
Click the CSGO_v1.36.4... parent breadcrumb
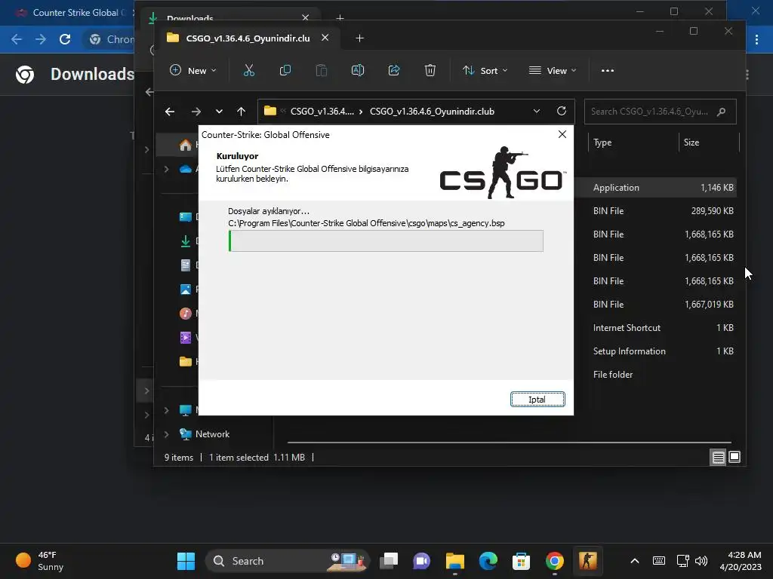(x=322, y=112)
